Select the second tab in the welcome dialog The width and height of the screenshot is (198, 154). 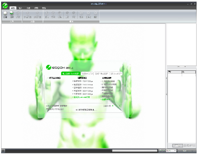pos(87,74)
